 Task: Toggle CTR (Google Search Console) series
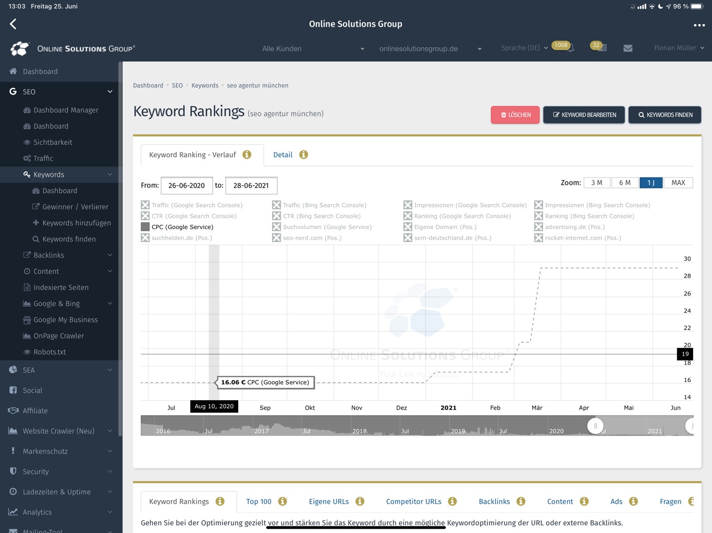(189, 216)
